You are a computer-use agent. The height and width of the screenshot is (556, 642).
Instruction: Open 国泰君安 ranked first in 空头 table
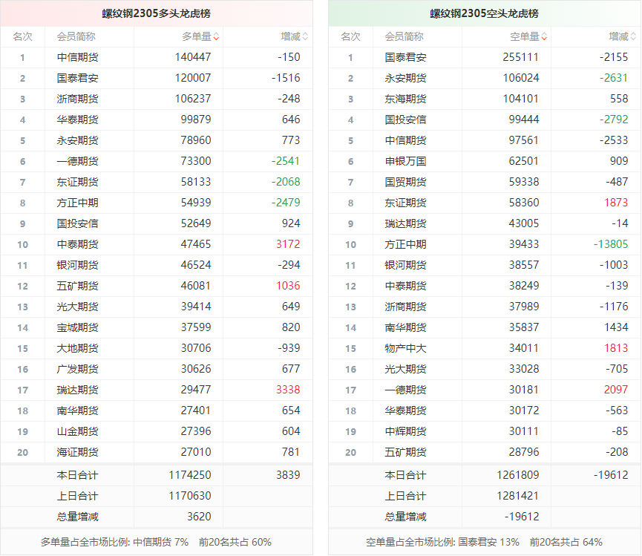pos(405,57)
